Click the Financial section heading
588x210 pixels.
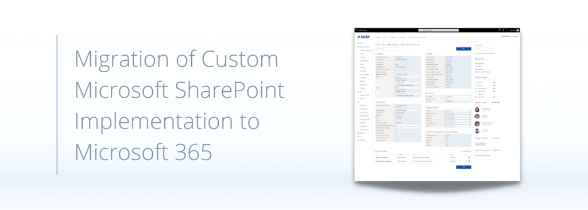point(429,53)
